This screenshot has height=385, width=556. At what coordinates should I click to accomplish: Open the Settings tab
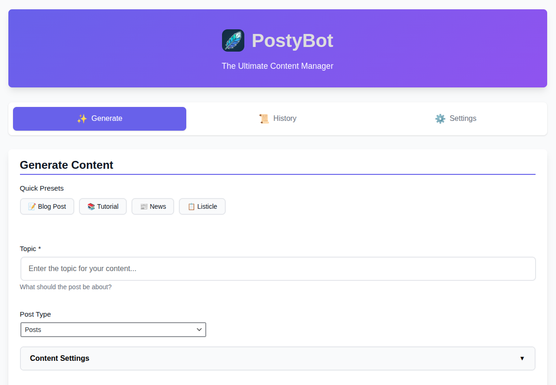coord(456,119)
